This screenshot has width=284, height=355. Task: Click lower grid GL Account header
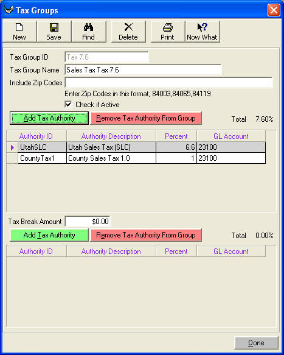tap(231, 251)
